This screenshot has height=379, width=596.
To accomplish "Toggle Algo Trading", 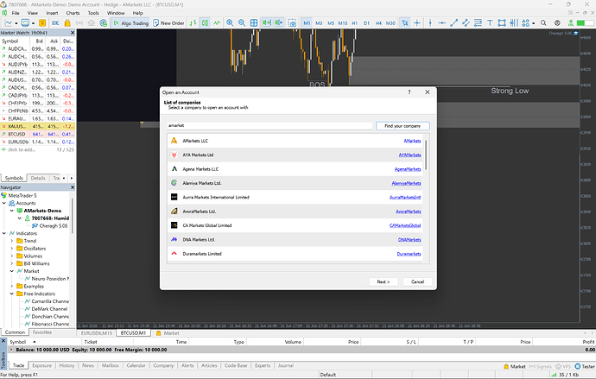I will click(131, 23).
